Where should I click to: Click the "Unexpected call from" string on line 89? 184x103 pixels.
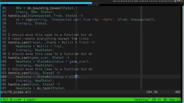(x=72, y=19)
